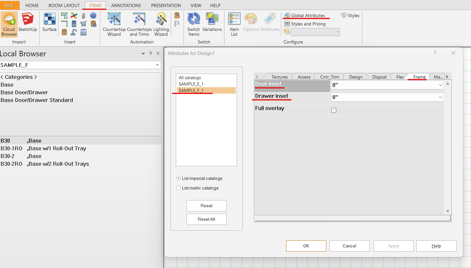Open the ROOM LAYOUT ribbon tab

point(64,5)
